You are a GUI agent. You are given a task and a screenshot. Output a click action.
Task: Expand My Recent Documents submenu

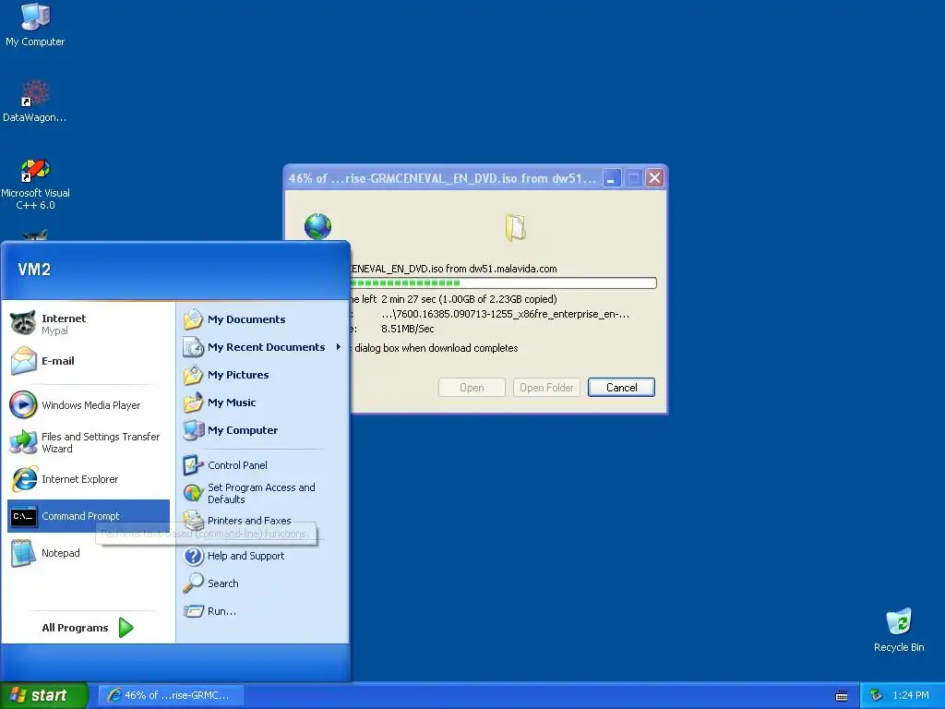pyautogui.click(x=262, y=347)
